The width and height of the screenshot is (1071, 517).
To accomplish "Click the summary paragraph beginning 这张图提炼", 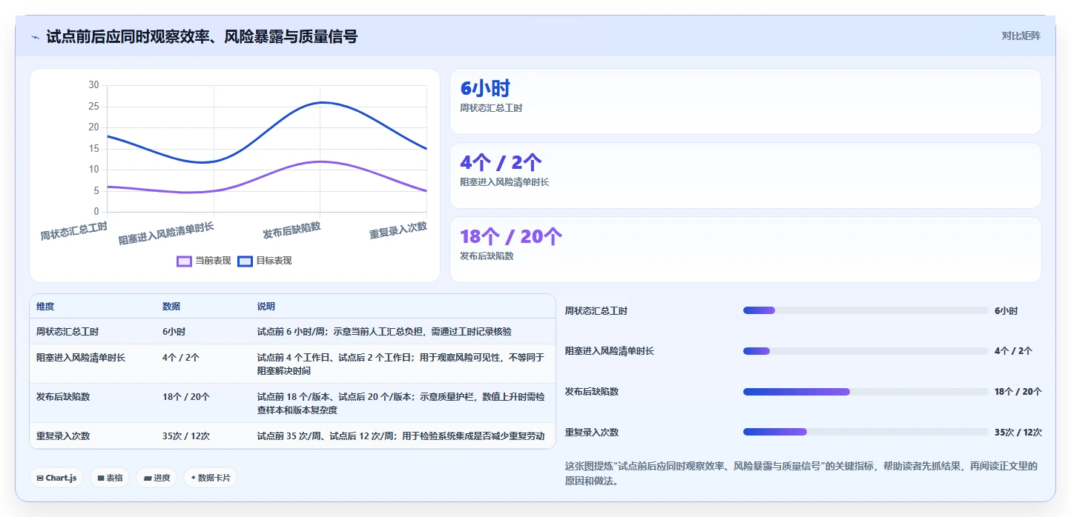I will 802,473.
